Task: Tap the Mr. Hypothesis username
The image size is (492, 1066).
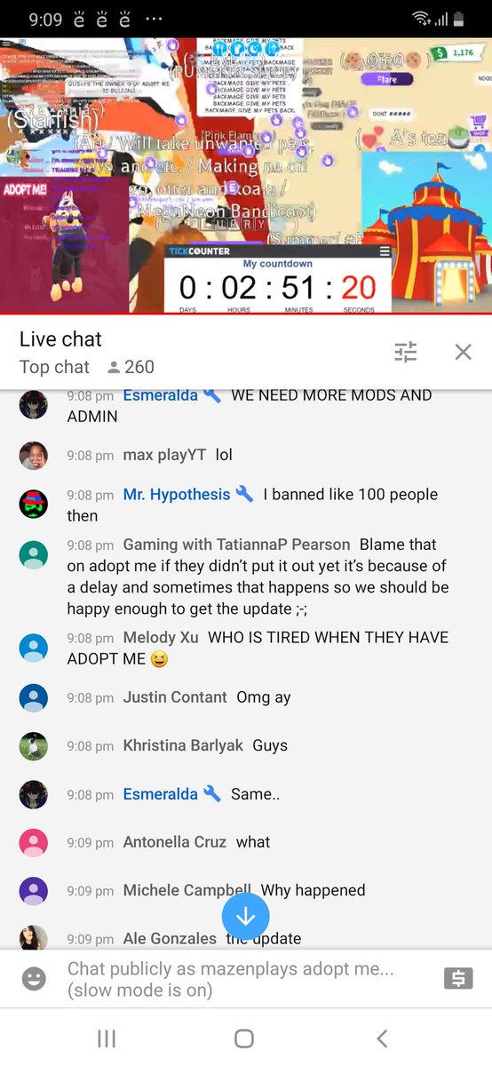Action: (177, 494)
